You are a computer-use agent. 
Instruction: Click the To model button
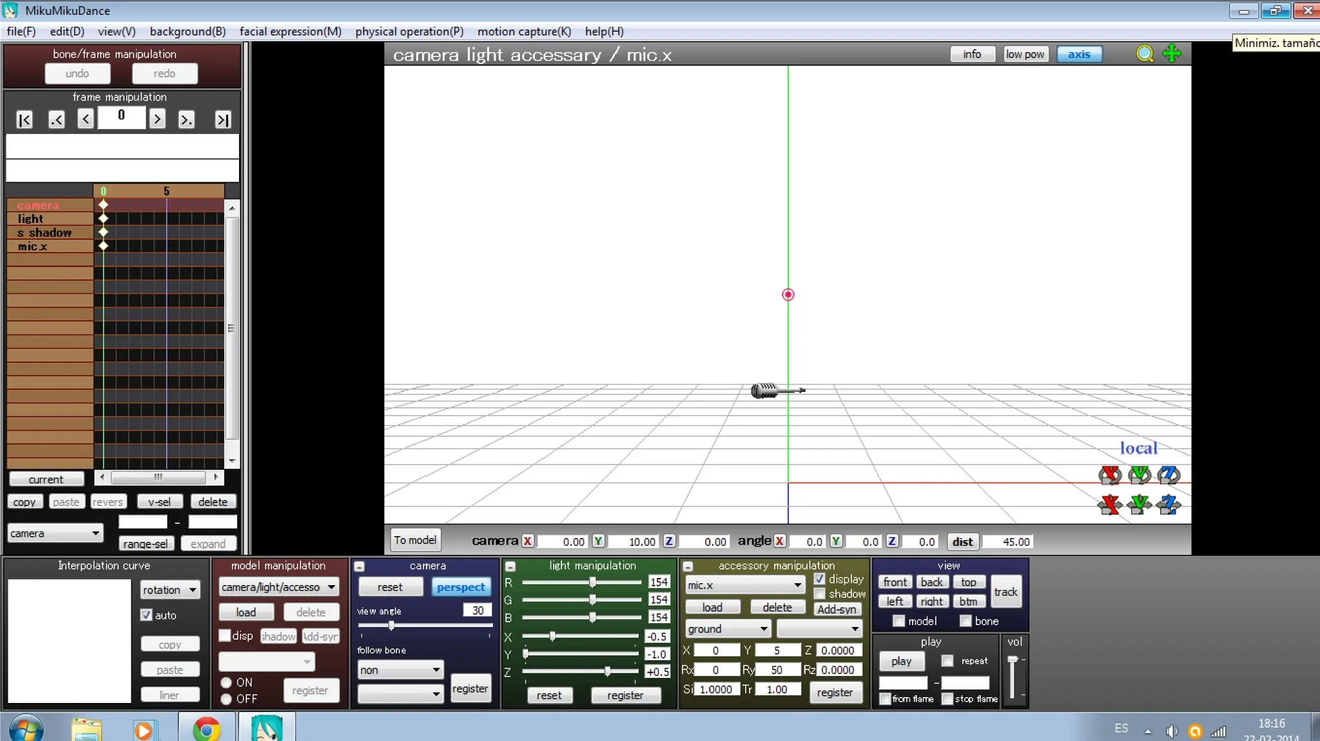point(415,540)
